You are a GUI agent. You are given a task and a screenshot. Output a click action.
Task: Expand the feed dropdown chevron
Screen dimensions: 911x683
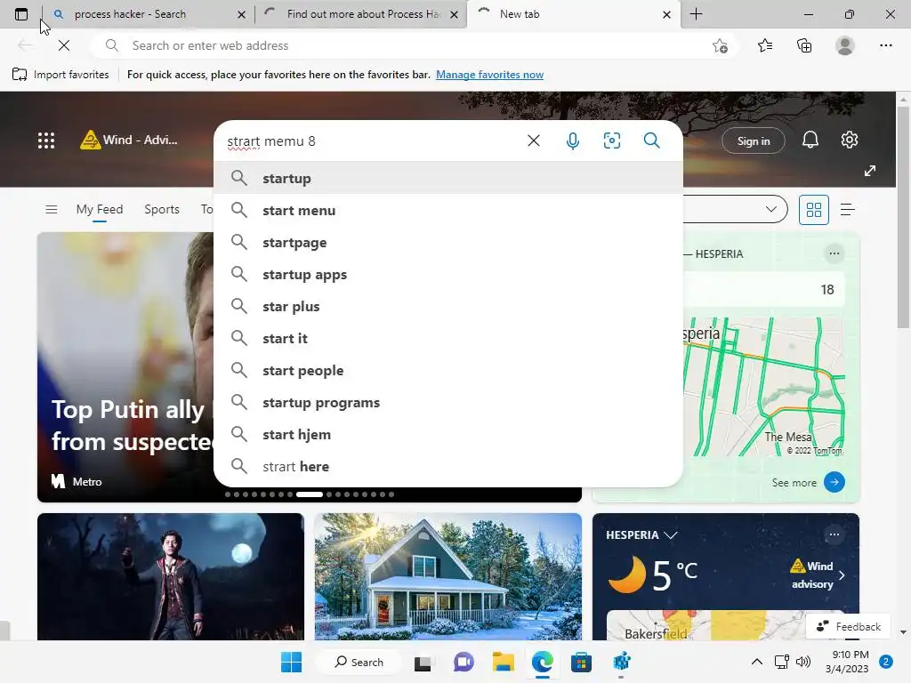[771, 209]
